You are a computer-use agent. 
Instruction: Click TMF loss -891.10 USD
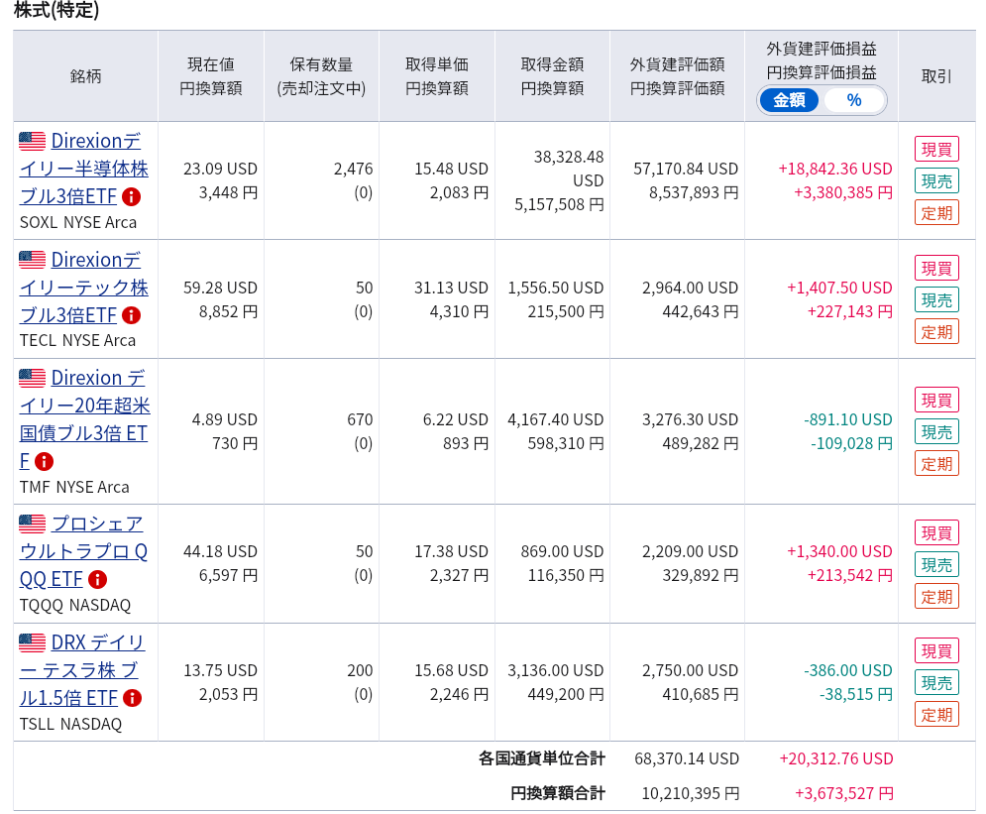(x=847, y=419)
